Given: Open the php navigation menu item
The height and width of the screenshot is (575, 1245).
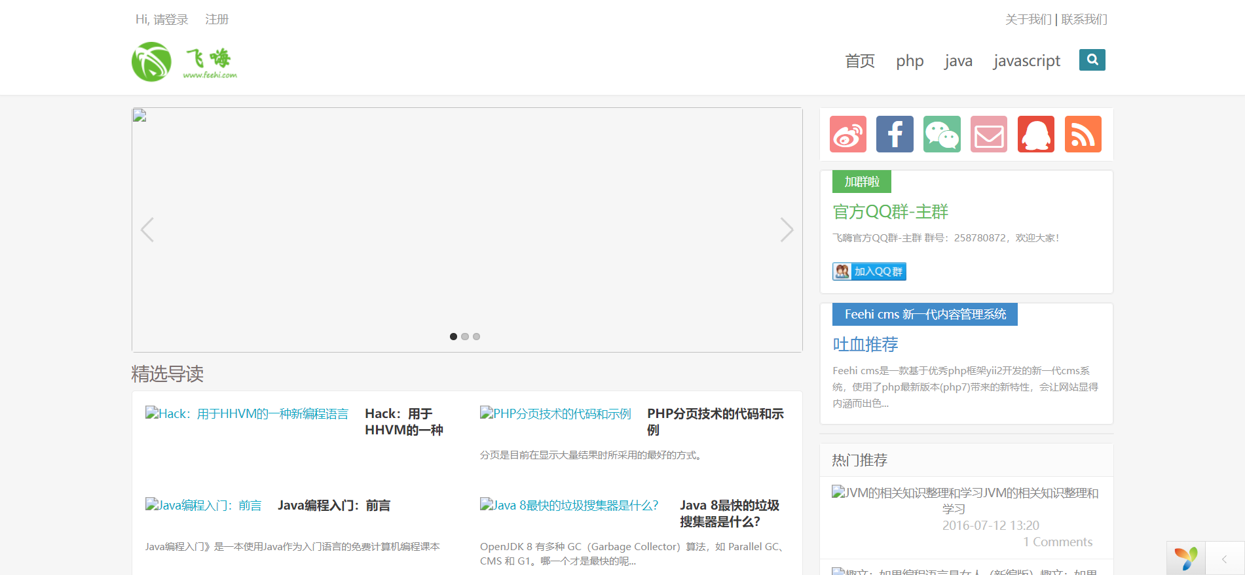Looking at the screenshot, I should [x=910, y=61].
